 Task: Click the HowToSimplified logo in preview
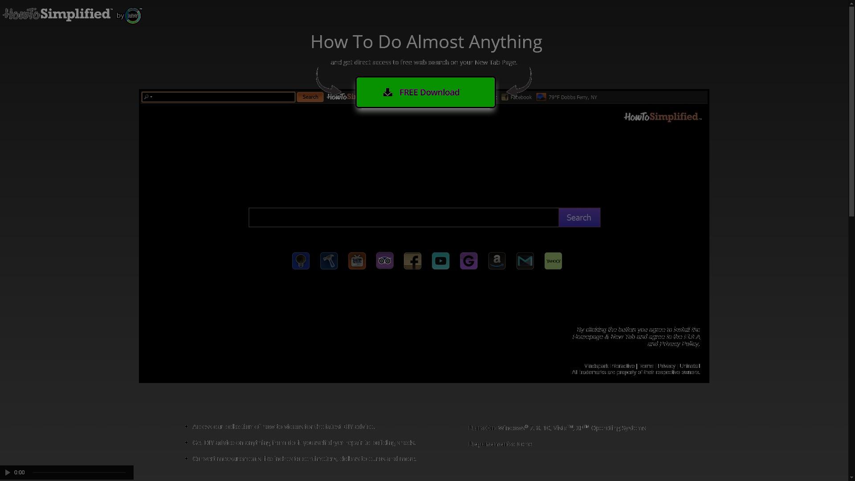click(663, 117)
